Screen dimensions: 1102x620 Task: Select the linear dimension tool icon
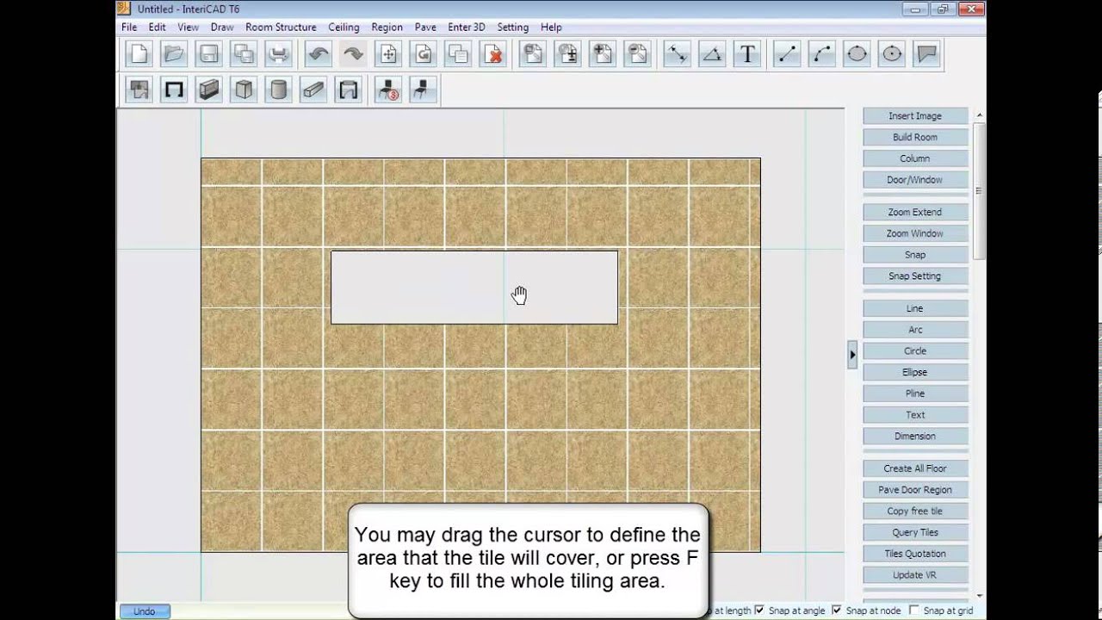tap(678, 54)
